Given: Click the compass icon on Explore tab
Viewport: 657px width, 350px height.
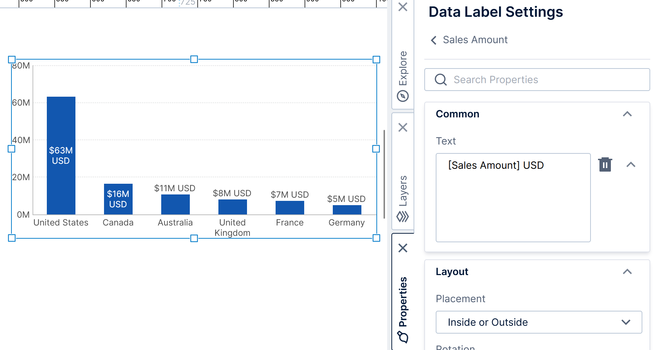Looking at the screenshot, I should [403, 96].
